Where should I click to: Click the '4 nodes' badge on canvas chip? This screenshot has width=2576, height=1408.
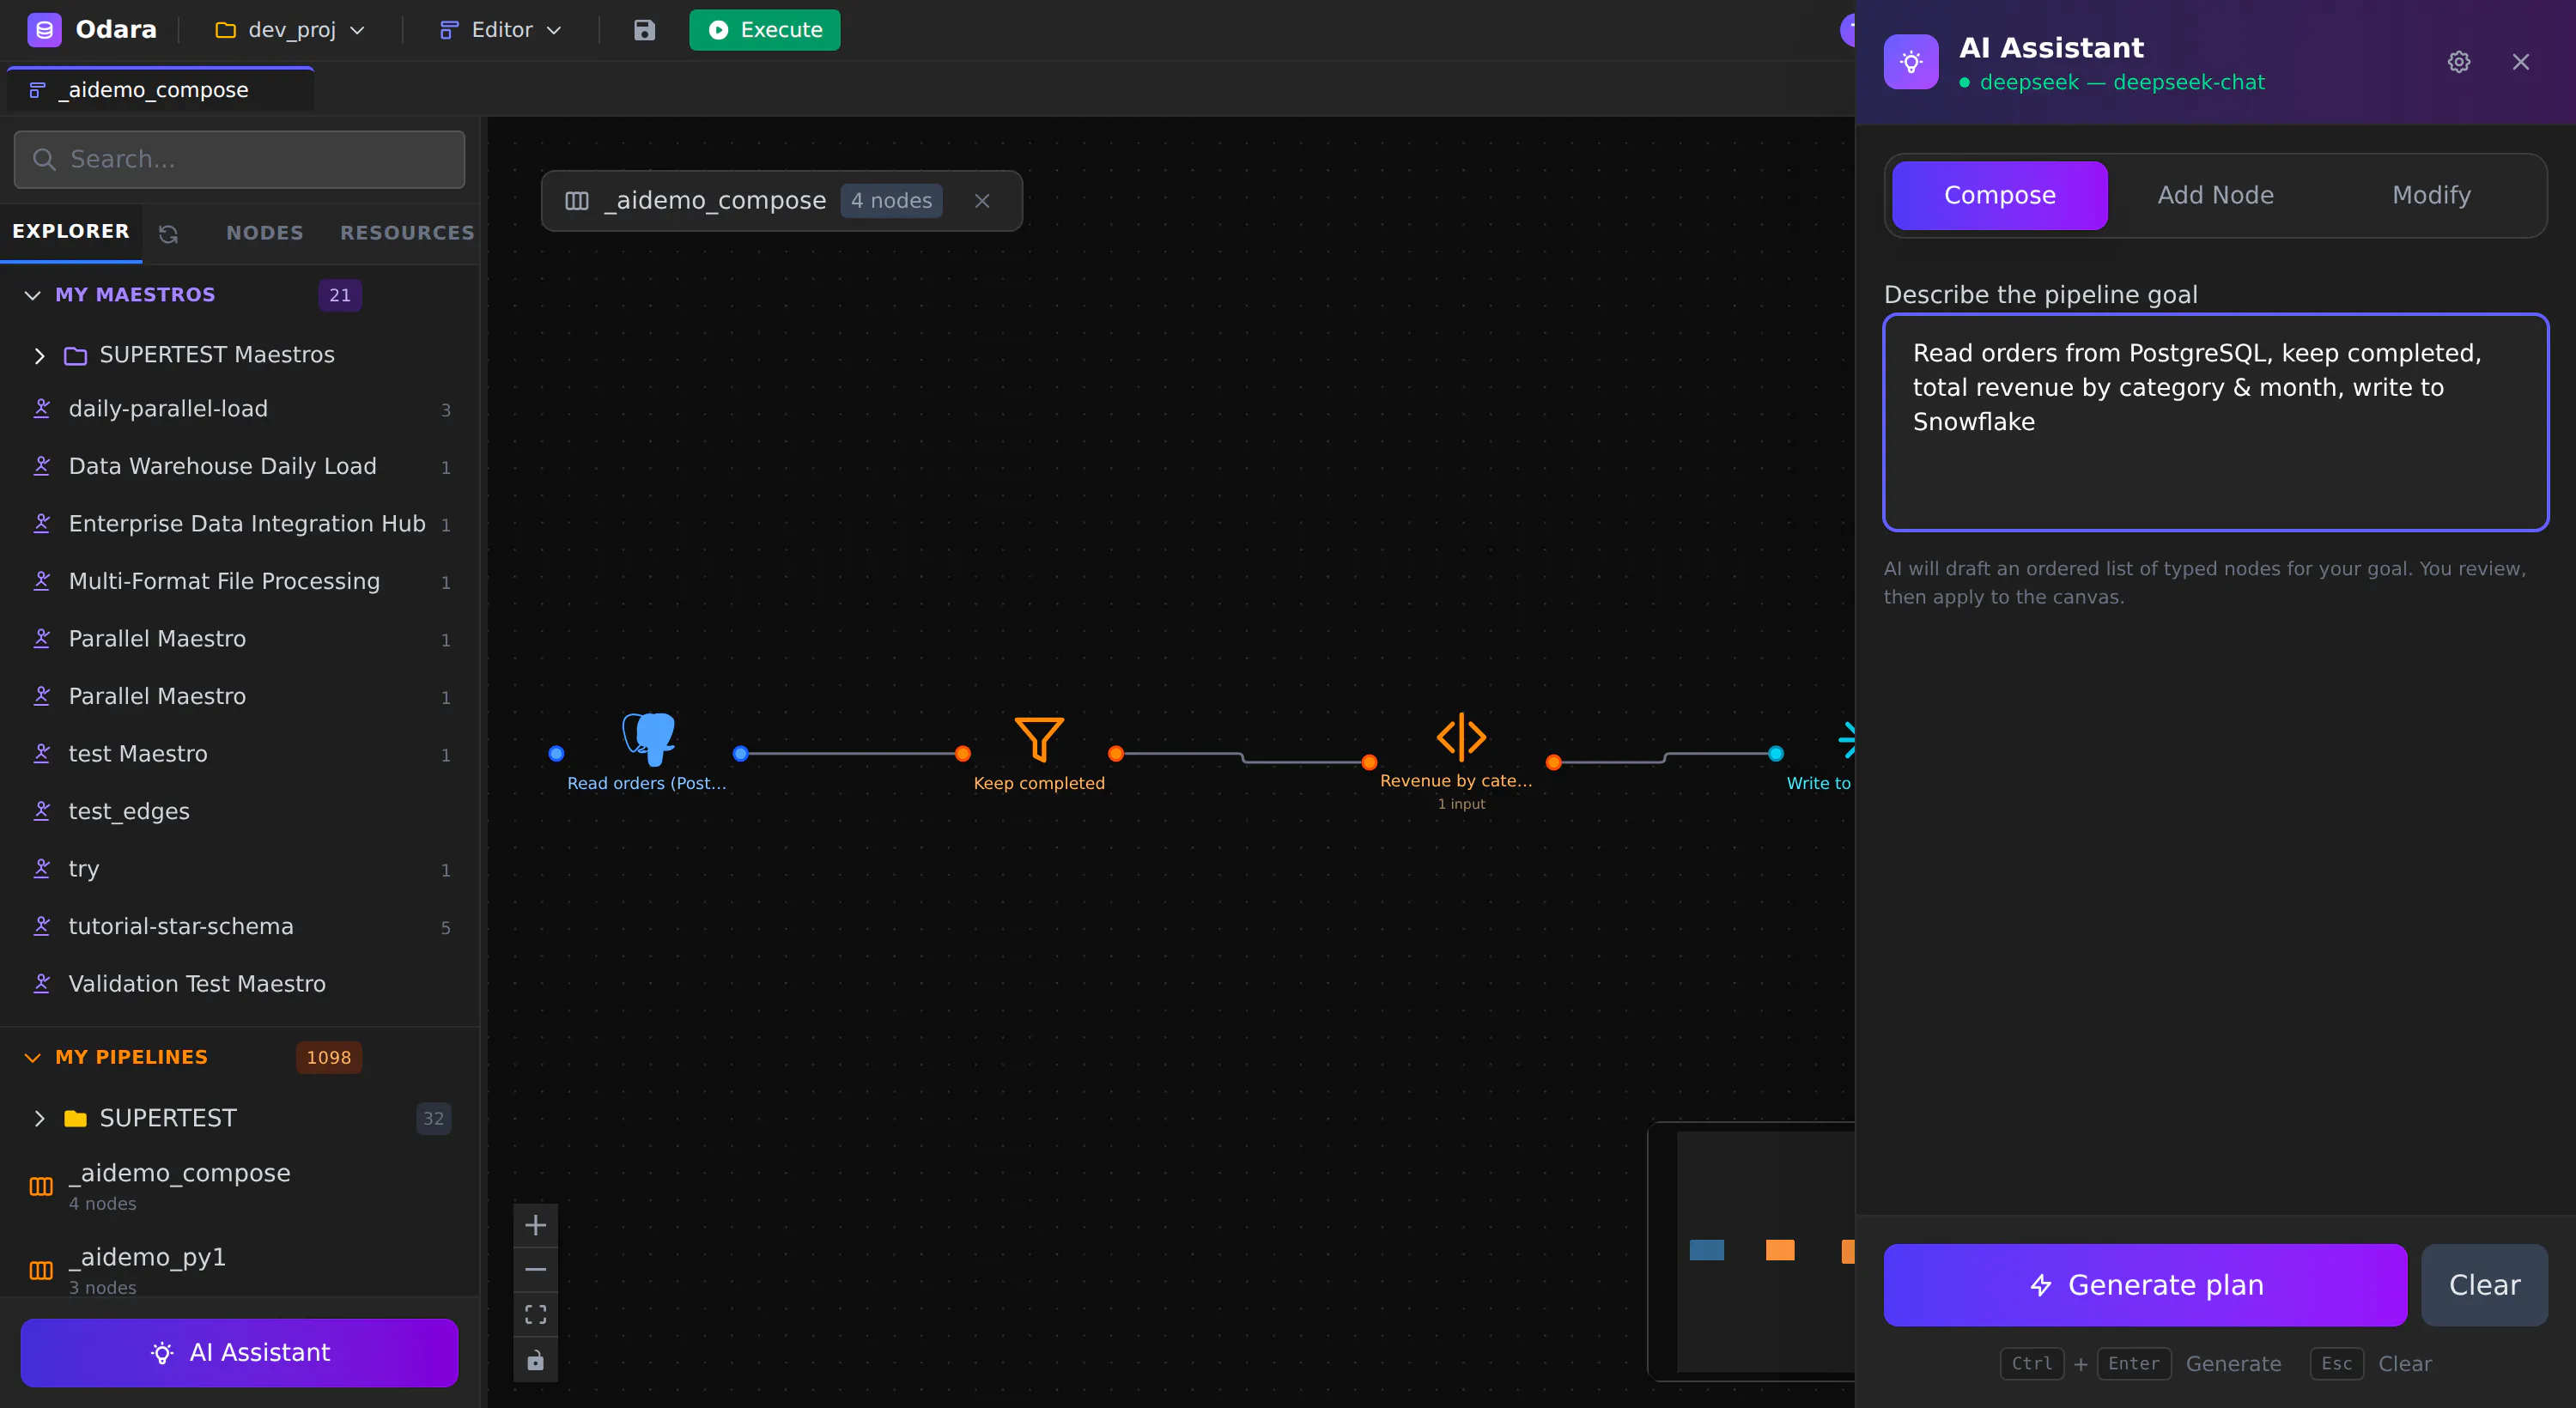tap(891, 201)
